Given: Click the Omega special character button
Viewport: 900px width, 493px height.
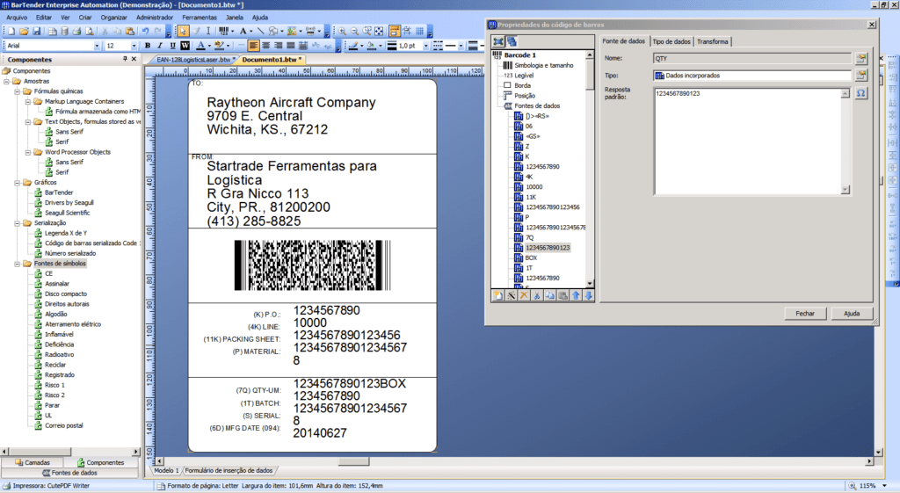Looking at the screenshot, I should [x=861, y=92].
